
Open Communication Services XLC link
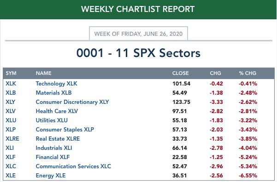(x=73, y=166)
